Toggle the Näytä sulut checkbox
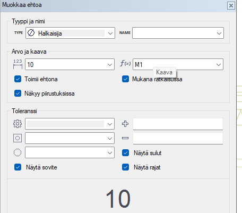This screenshot has height=213, width=242. [125, 153]
